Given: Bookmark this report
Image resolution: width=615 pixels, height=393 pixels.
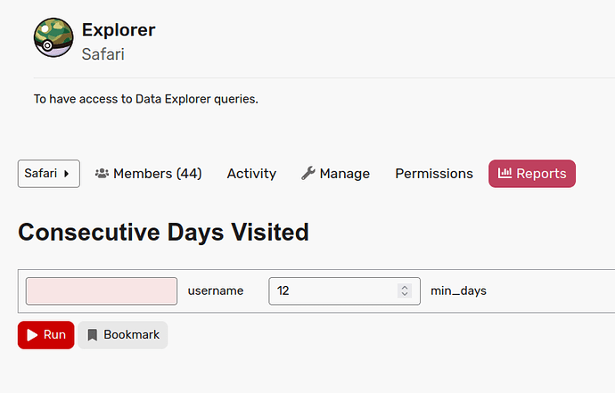Looking at the screenshot, I should coord(123,335).
